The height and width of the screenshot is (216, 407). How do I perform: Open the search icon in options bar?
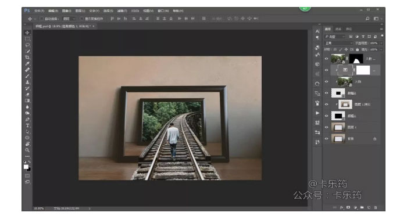[x=367, y=19]
